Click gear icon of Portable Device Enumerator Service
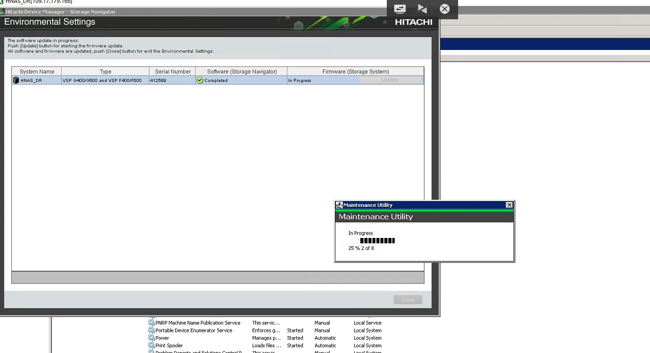 pyautogui.click(x=151, y=330)
